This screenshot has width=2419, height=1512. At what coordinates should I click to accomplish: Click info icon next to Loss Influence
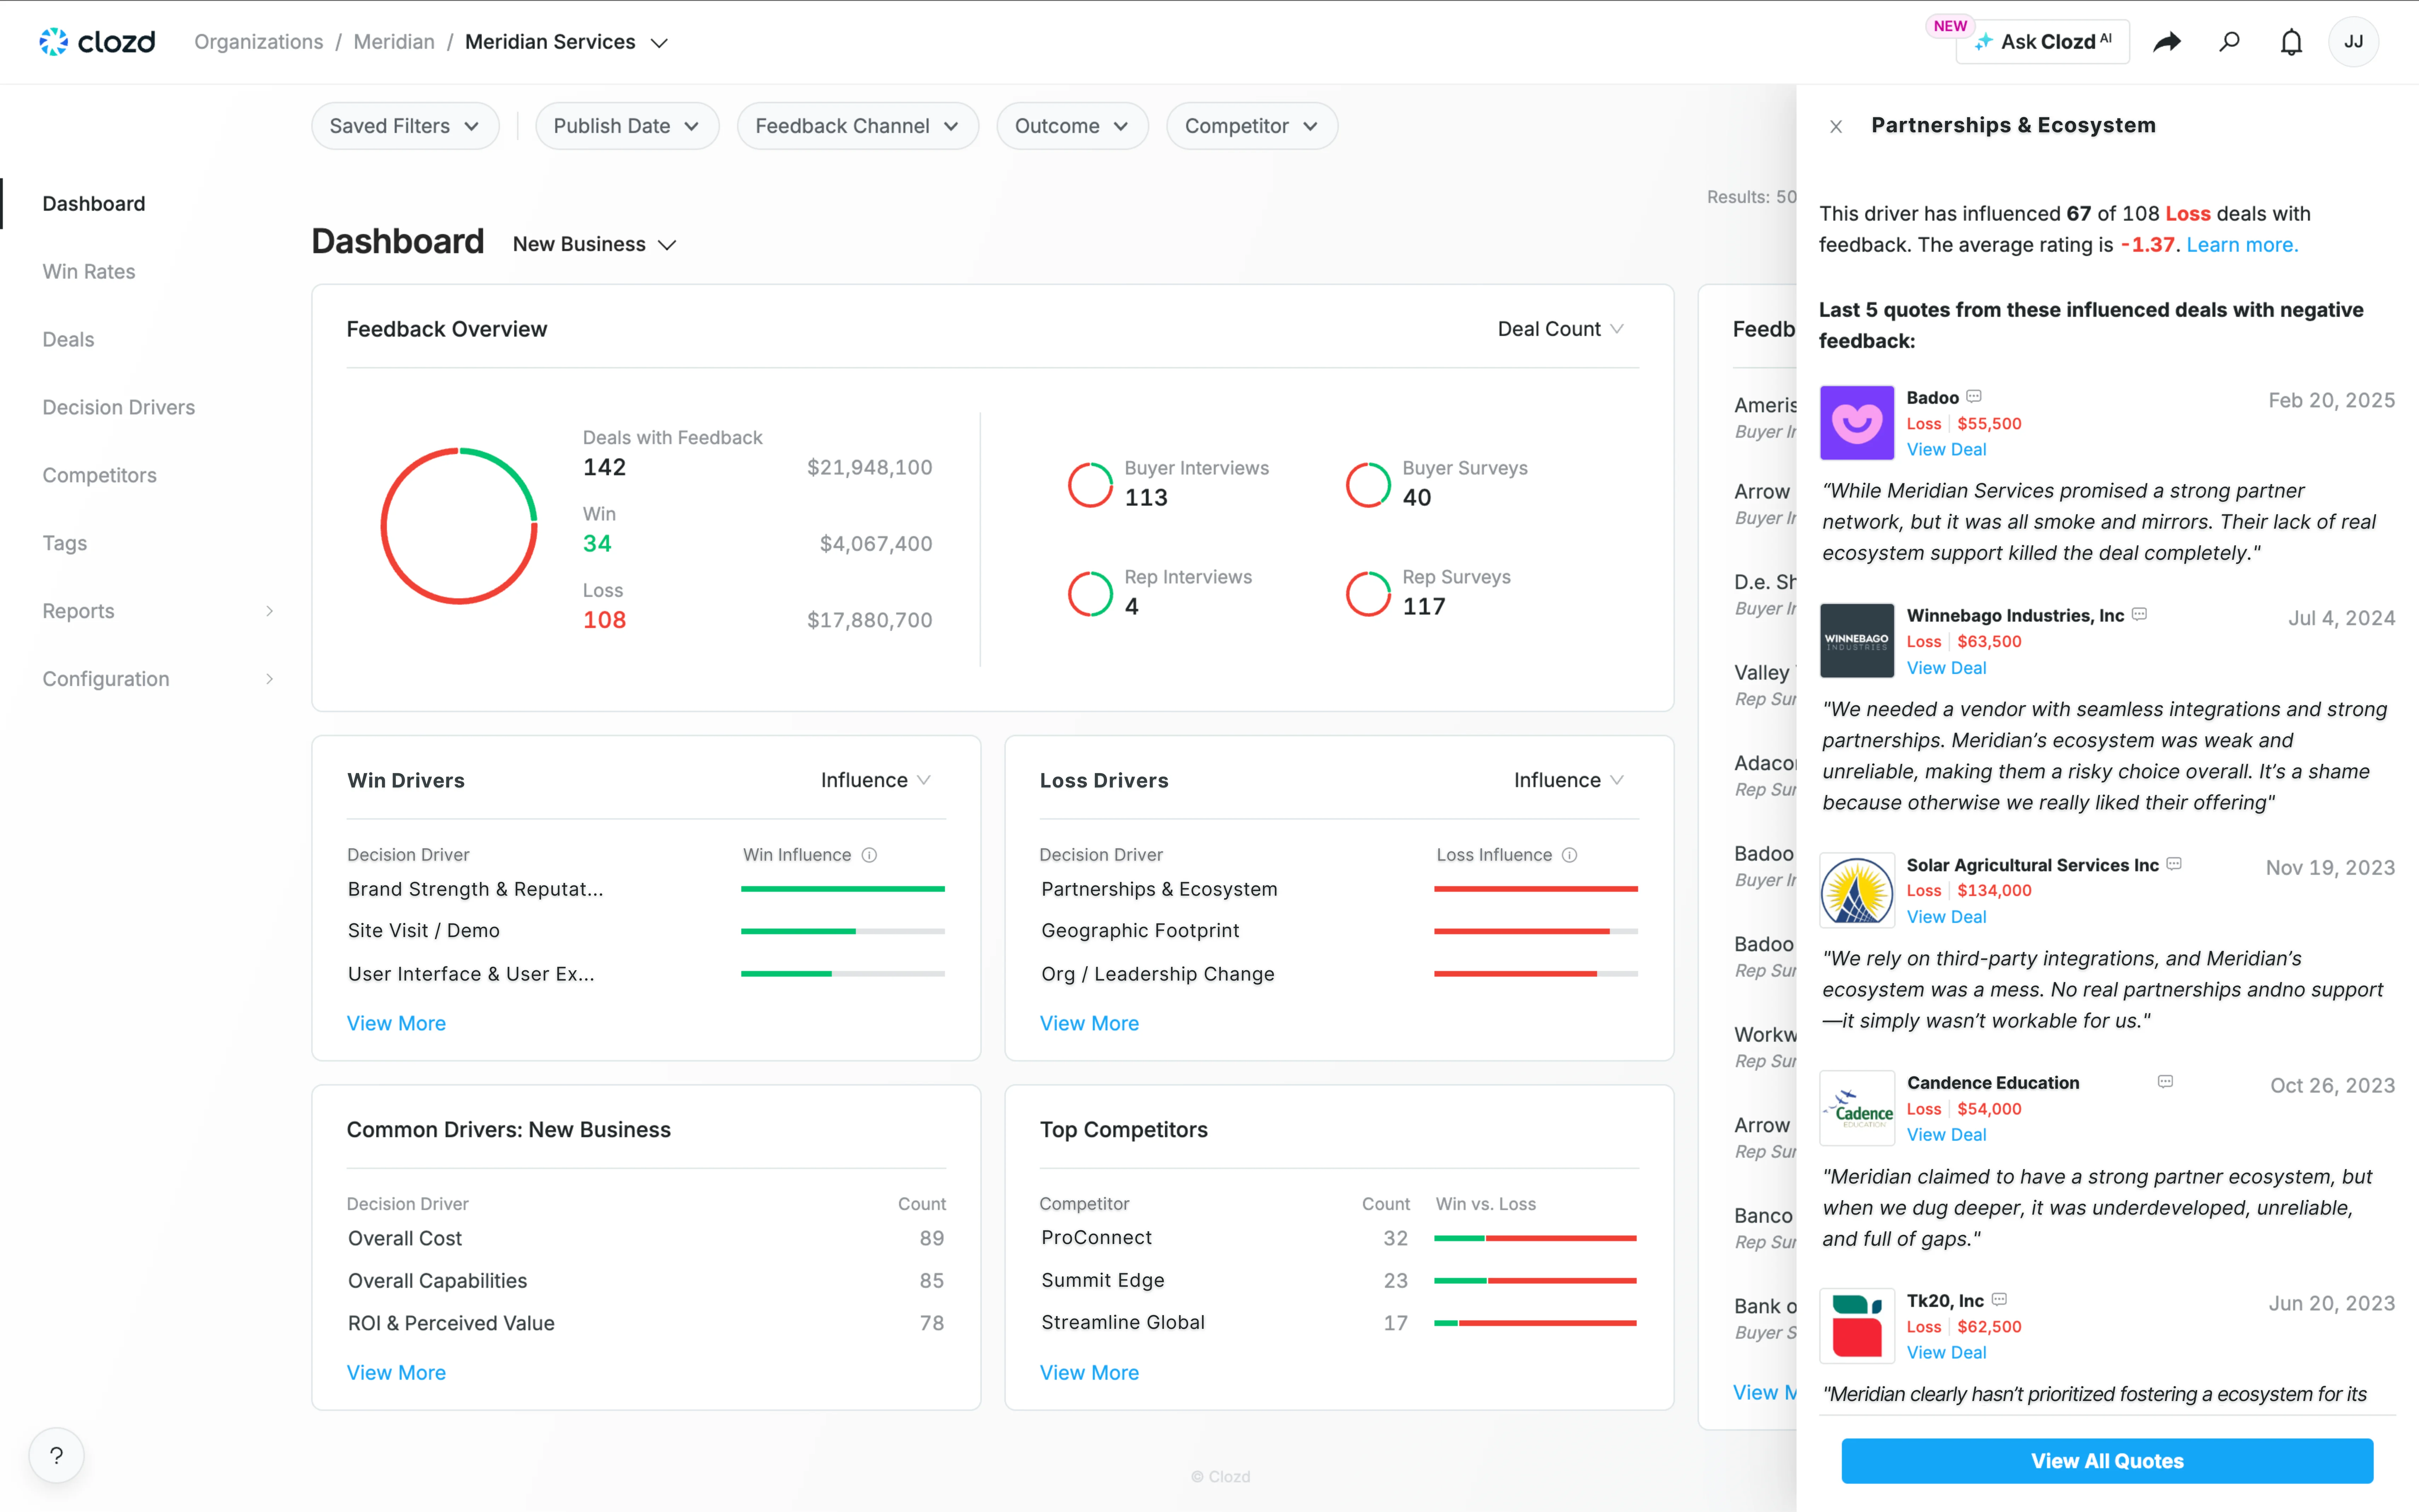(x=1570, y=855)
